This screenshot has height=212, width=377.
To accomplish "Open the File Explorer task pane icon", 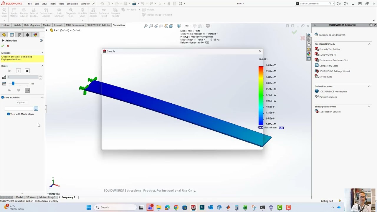I will (x=309, y=44).
